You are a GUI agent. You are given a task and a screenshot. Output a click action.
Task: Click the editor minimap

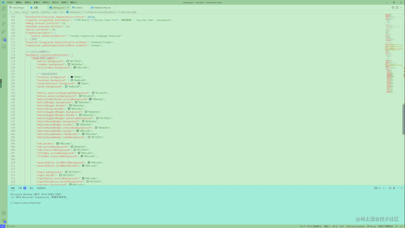tap(393, 54)
